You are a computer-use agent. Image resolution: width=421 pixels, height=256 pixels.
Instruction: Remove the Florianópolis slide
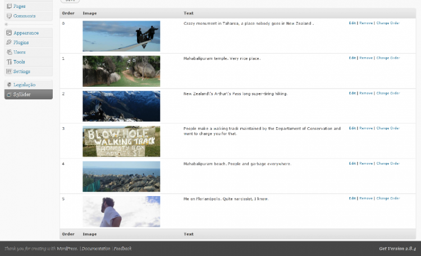pos(366,198)
